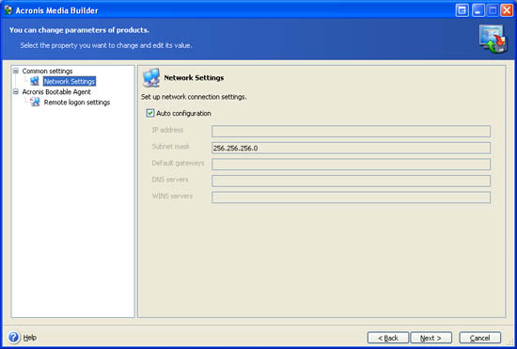Click the Remote logon settings tree icon
The width and height of the screenshot is (517, 349).
(35, 102)
